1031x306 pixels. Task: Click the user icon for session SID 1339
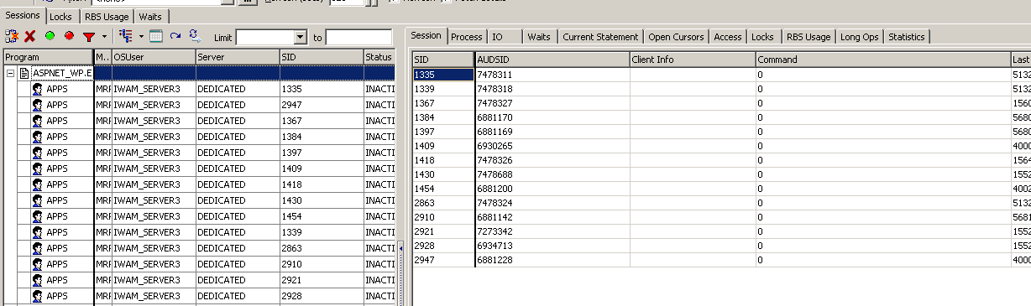tap(37, 232)
